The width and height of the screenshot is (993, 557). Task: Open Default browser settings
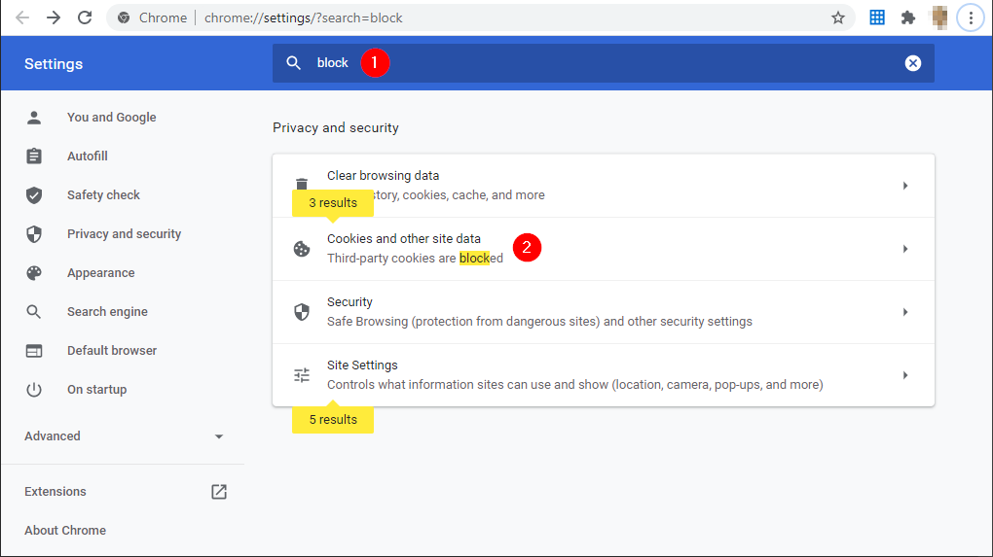click(x=111, y=351)
